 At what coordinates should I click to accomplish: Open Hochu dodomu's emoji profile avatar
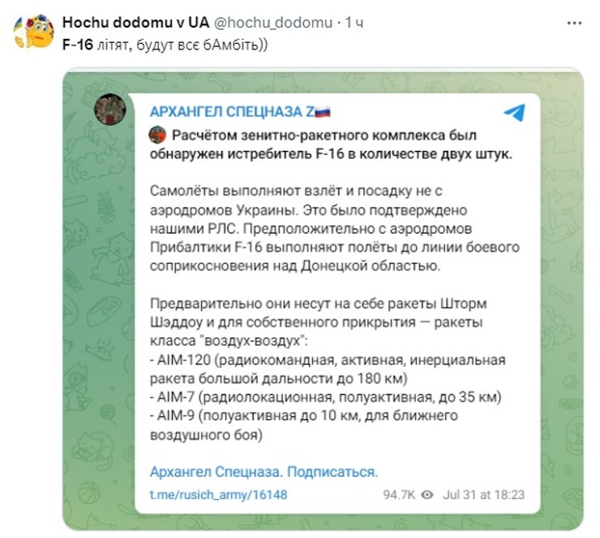click(x=33, y=32)
